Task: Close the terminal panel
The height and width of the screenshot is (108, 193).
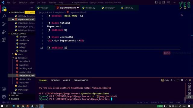Action: click(x=190, y=80)
